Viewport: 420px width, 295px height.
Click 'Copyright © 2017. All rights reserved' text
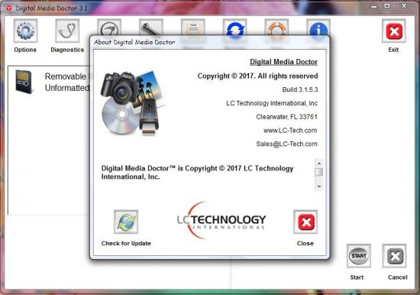pos(257,76)
